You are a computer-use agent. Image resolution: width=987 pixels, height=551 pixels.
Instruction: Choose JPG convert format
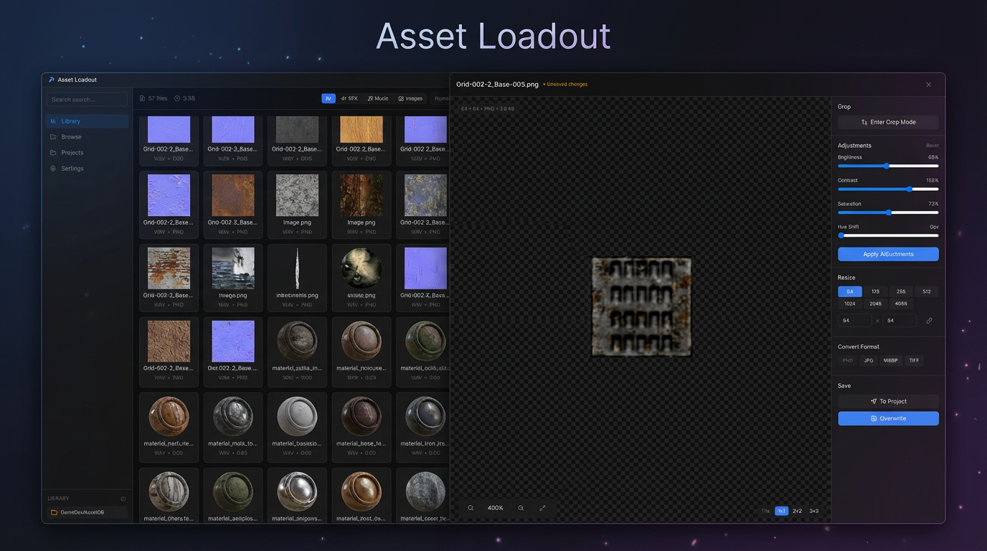(869, 361)
